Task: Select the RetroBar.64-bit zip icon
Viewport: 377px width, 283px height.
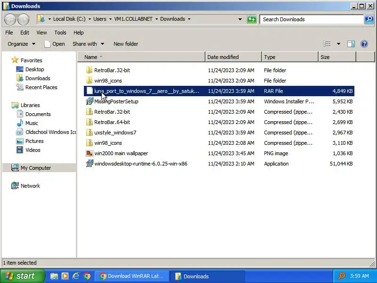Action: pyautogui.click(x=89, y=122)
